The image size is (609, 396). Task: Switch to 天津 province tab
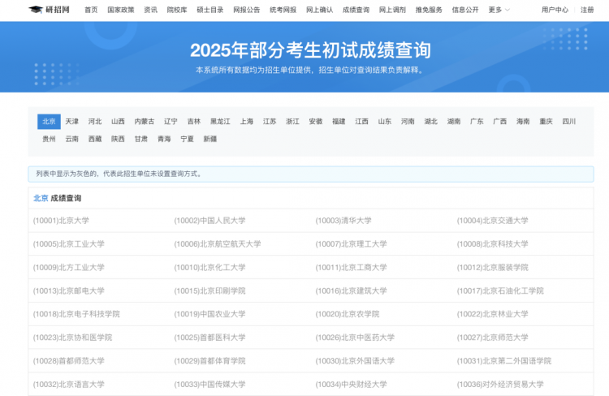click(x=71, y=122)
